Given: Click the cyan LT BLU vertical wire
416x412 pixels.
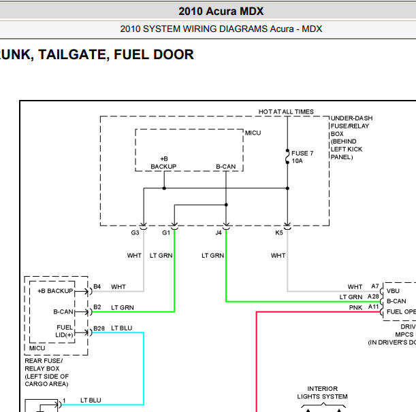Looking at the screenshot, I should point(144,368).
